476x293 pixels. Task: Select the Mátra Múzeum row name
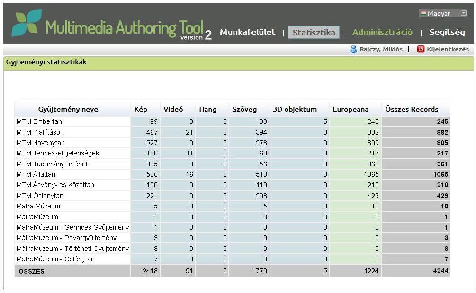(38, 207)
